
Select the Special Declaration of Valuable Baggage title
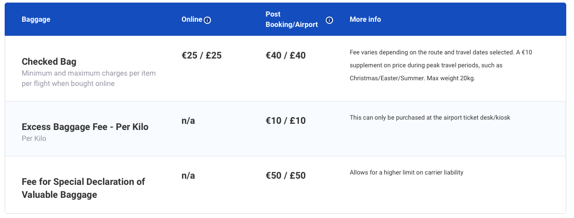83,188
